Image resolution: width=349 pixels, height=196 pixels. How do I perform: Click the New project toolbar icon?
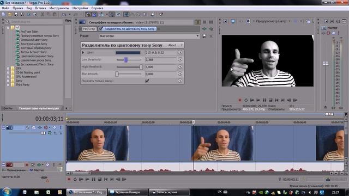(x=4, y=15)
